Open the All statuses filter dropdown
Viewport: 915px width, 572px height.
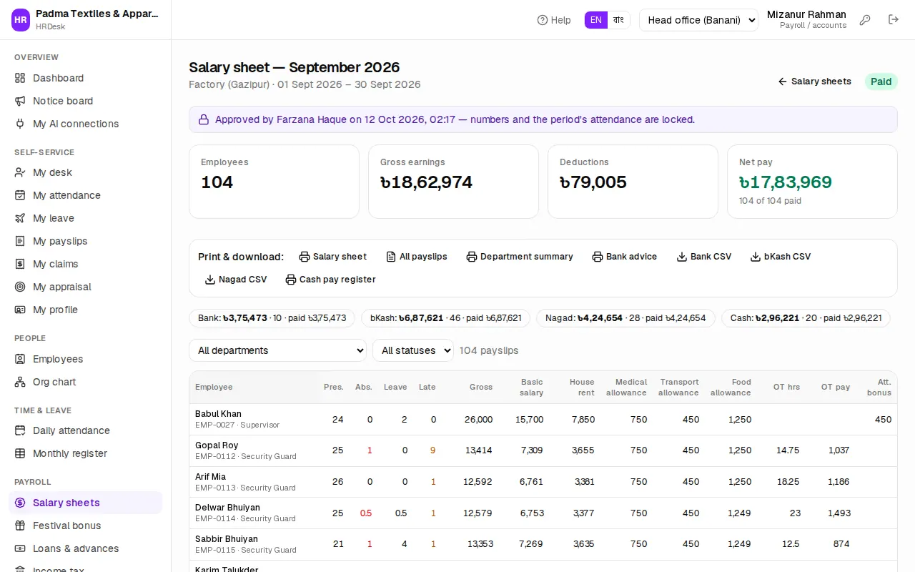(413, 350)
